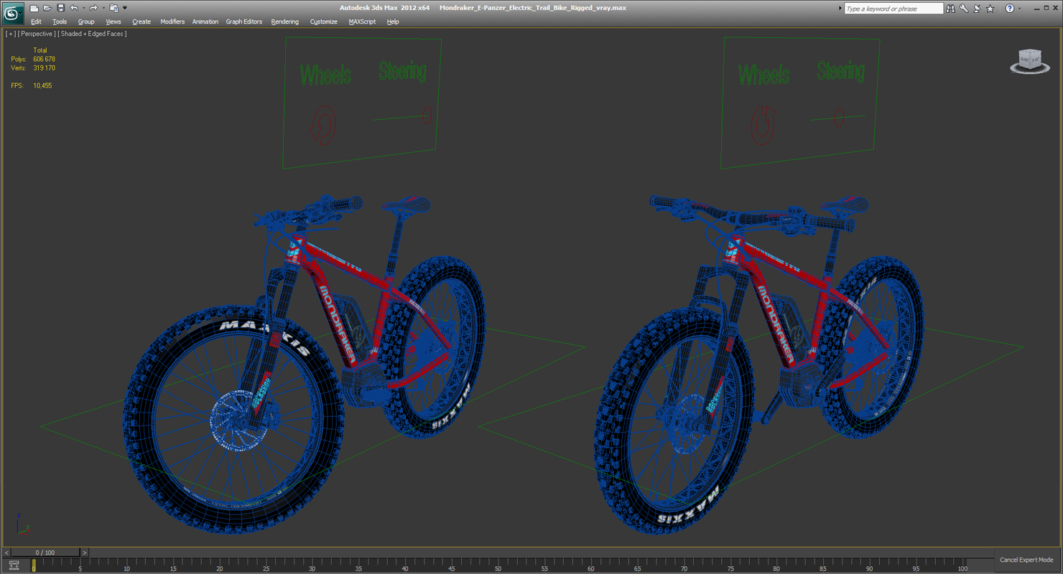
Task: Click the time slider next frame arrow
Action: (x=84, y=552)
